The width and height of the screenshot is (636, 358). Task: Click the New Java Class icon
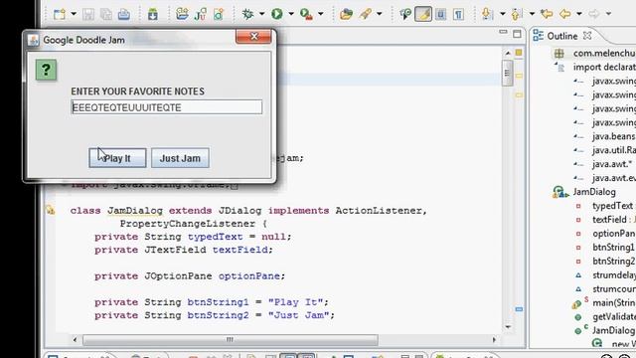(219, 14)
